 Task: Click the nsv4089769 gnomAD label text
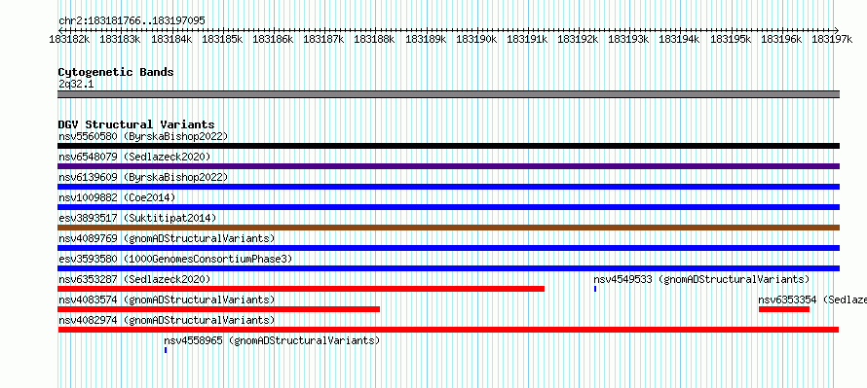[x=167, y=238]
